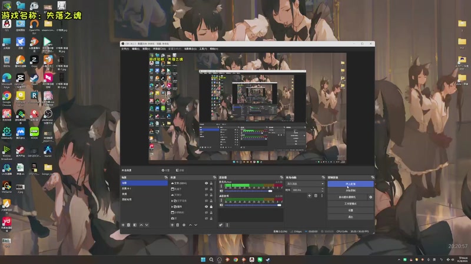
Task: Float the Controls dock panel
Action: pyautogui.click(x=373, y=178)
